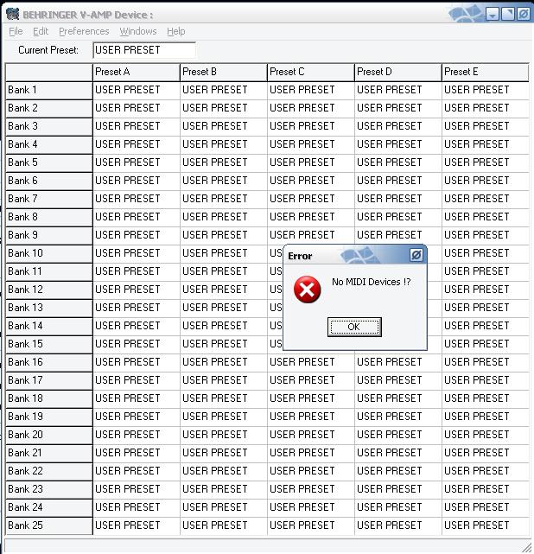Select the Preset E column header
534x554 pixels.
pyautogui.click(x=485, y=72)
